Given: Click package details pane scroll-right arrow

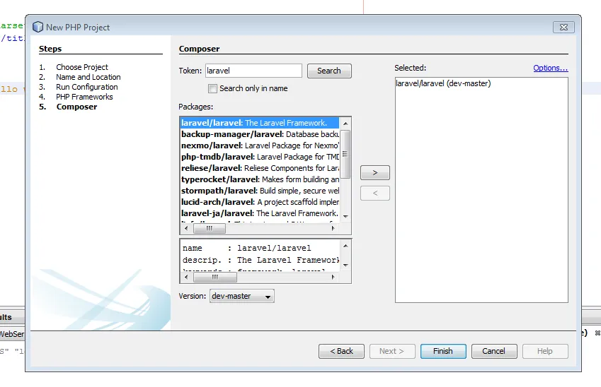Looking at the screenshot, I should coord(333,278).
